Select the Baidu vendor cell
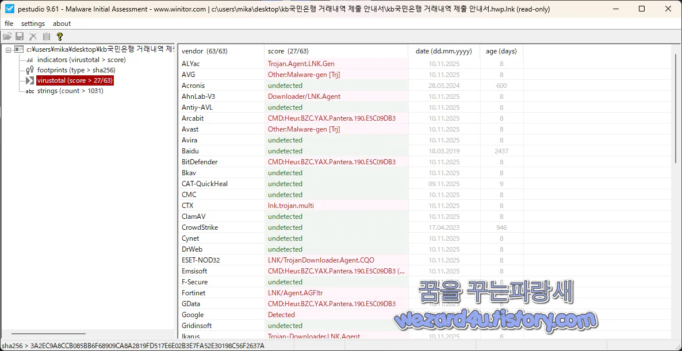This screenshot has width=682, height=351. pyautogui.click(x=221, y=151)
